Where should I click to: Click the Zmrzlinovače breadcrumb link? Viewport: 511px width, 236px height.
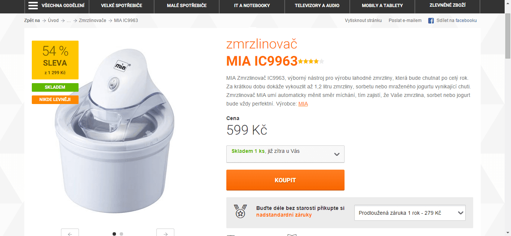(x=92, y=21)
